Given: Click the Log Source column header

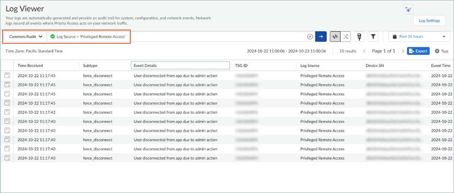Looking at the screenshot, I should click(310, 66).
